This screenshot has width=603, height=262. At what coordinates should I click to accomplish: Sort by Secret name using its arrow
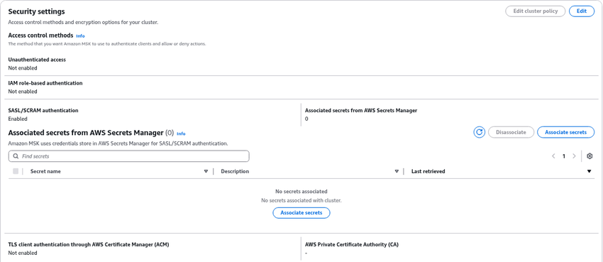(206, 172)
